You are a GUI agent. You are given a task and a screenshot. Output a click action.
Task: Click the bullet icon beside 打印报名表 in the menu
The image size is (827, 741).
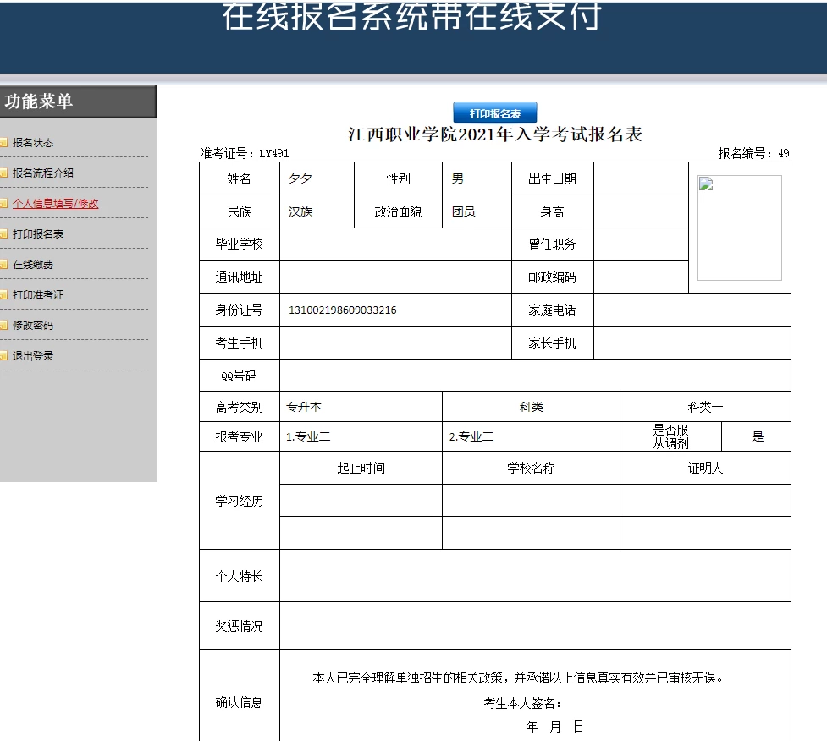[4, 234]
